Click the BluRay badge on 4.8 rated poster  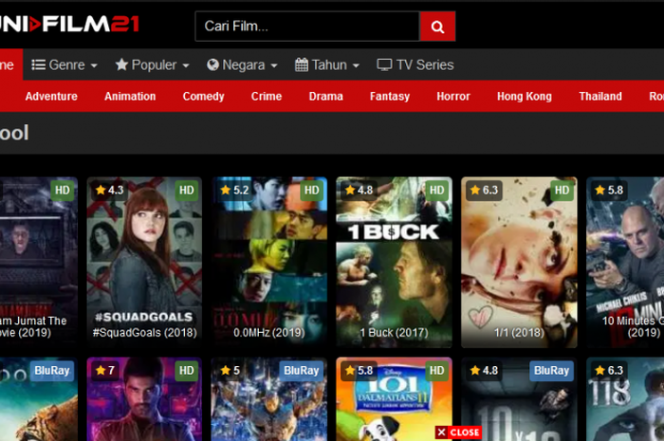pyautogui.click(x=551, y=371)
